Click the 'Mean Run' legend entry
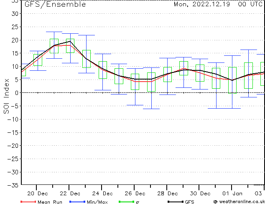Viewport: 265px width, 204px height. tap(50, 202)
